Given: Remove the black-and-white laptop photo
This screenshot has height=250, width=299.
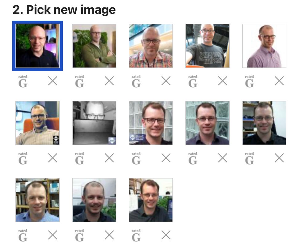Looking at the screenshot, I should (109, 158).
